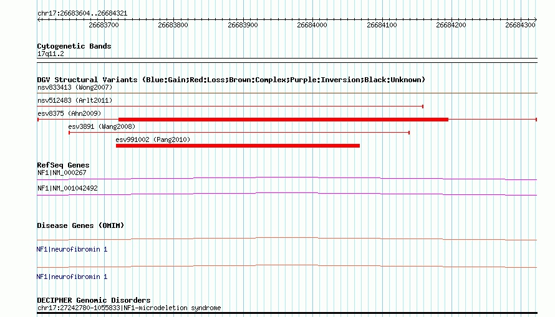Select the DECIPHER Genomic Disorders track title
555x317 pixels.
tap(94, 300)
